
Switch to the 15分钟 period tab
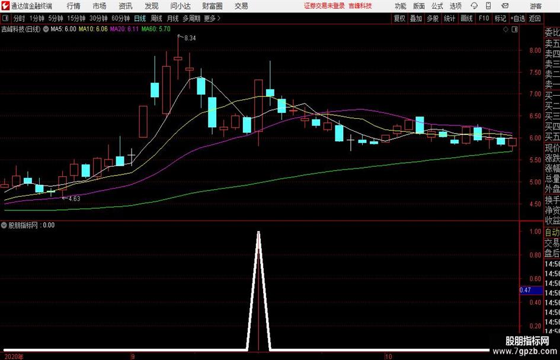76,18
